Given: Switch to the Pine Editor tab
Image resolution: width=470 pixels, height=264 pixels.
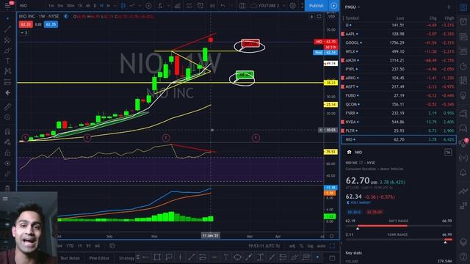Looking at the screenshot, I should (x=99, y=257).
